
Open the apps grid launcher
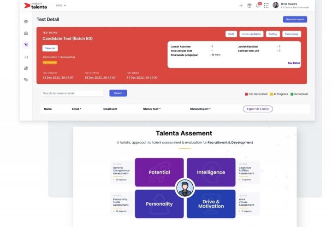(266, 6)
